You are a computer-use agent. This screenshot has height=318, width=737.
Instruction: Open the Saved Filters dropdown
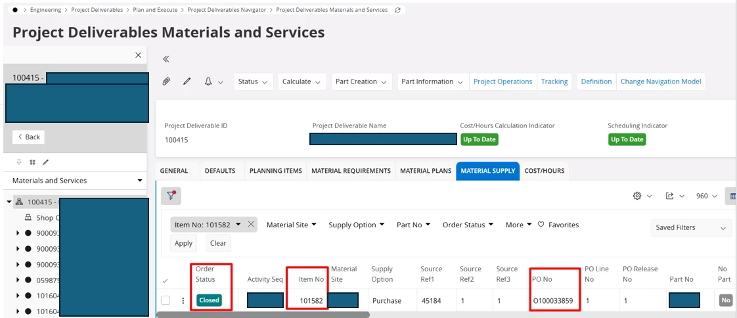691,228
